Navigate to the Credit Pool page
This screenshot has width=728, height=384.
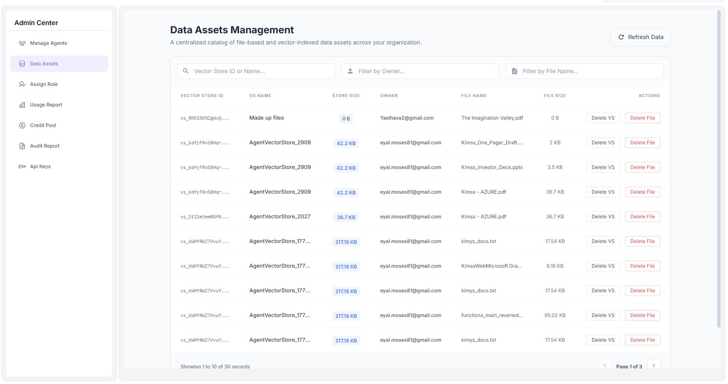click(42, 125)
